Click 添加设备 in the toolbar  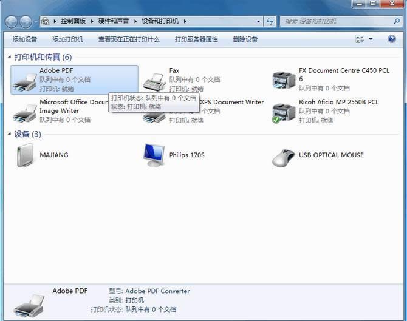click(x=25, y=39)
